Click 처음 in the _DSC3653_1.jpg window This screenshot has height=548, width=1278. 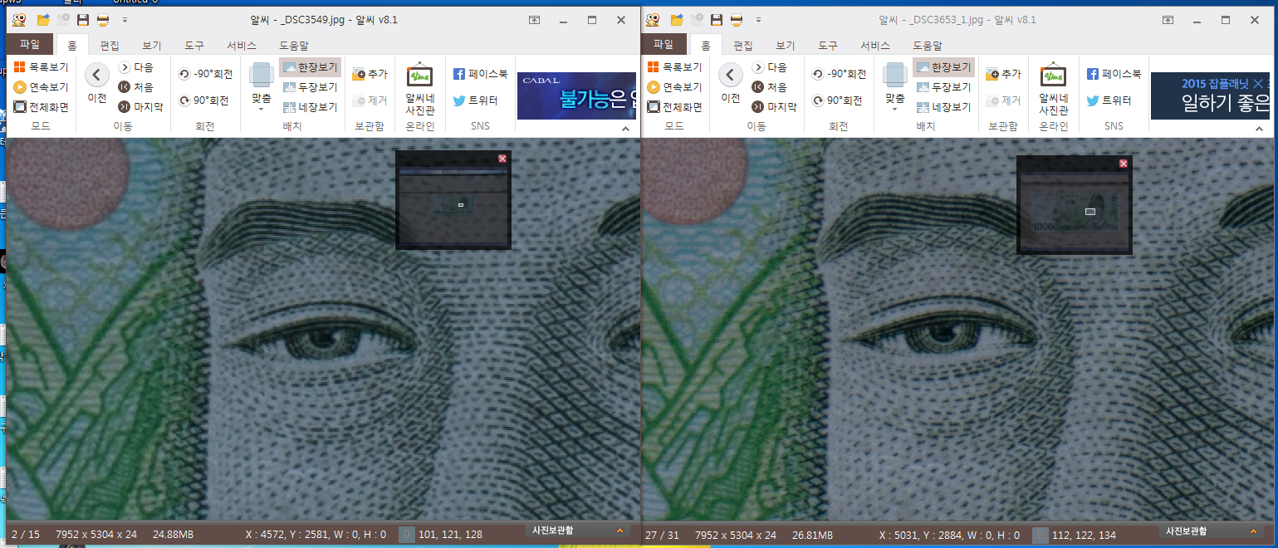pos(770,86)
